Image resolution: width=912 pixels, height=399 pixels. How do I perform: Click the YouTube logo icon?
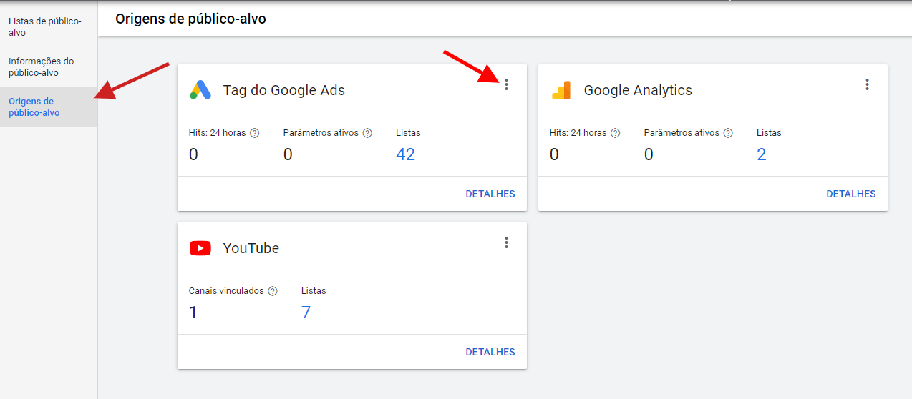[x=200, y=248]
